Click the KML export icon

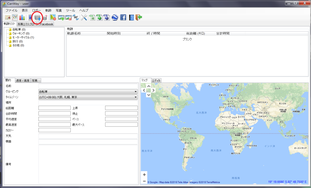click(x=107, y=17)
